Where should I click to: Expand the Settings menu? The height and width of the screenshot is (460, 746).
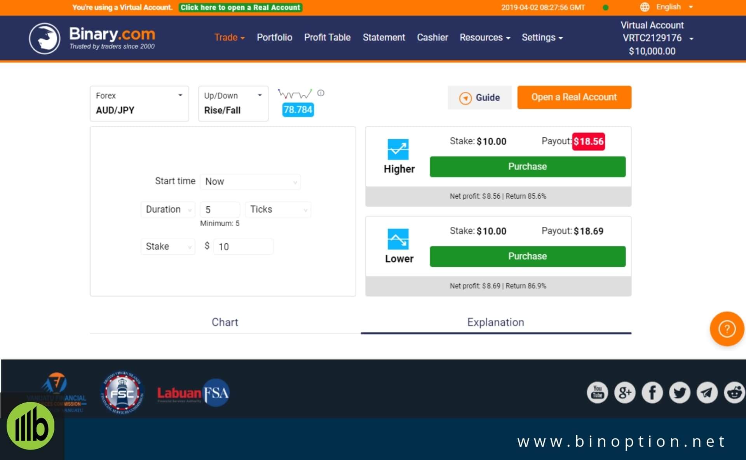tap(542, 38)
